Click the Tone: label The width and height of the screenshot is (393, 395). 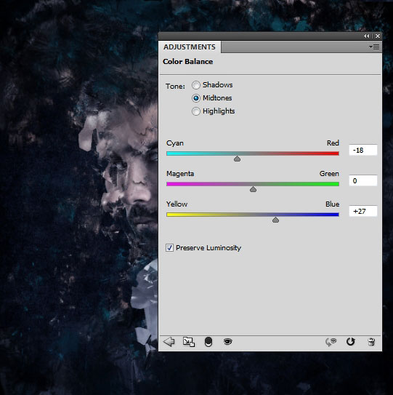coord(175,87)
